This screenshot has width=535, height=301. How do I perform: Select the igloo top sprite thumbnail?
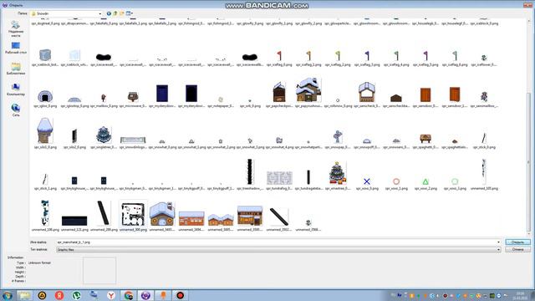pos(74,99)
